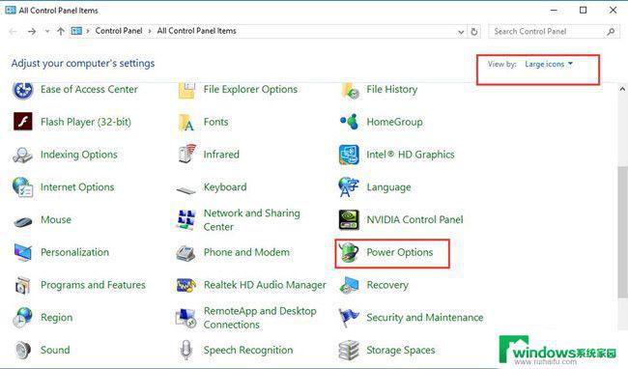Open the Keyboard icon
The width and height of the screenshot is (628, 369).
tap(186, 189)
